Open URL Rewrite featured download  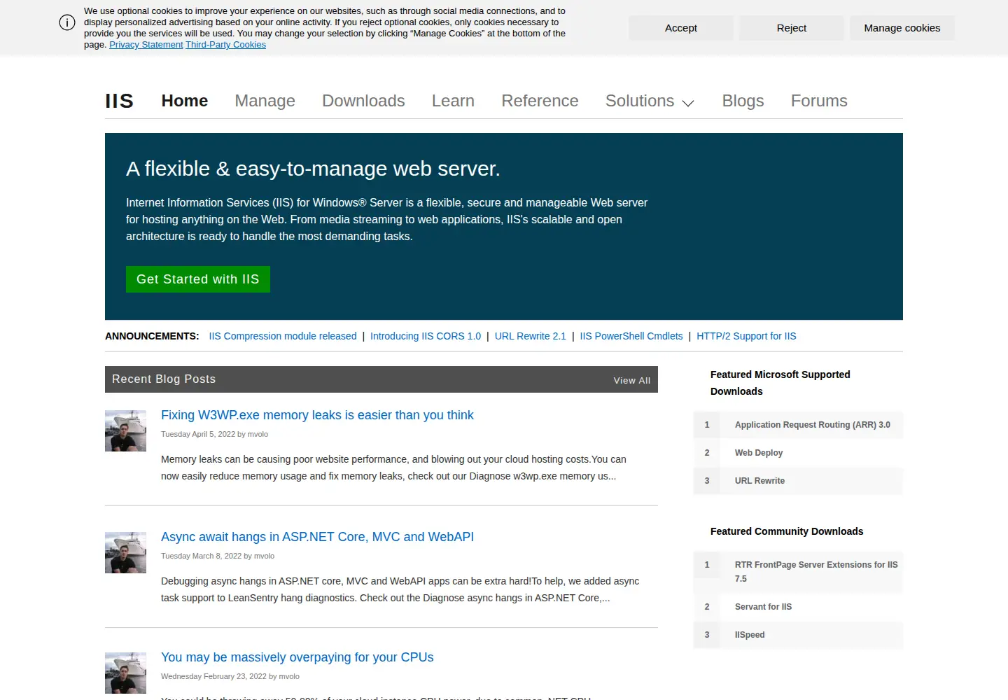pos(759,481)
